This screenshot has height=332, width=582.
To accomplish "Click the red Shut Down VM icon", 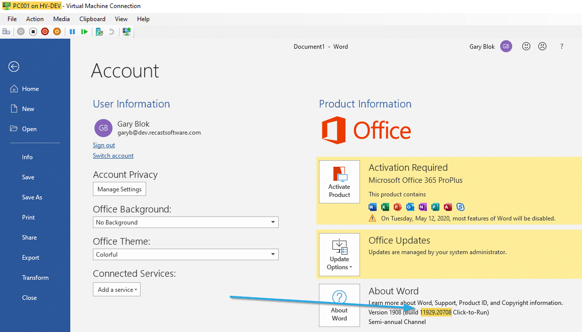I will (x=45, y=32).
